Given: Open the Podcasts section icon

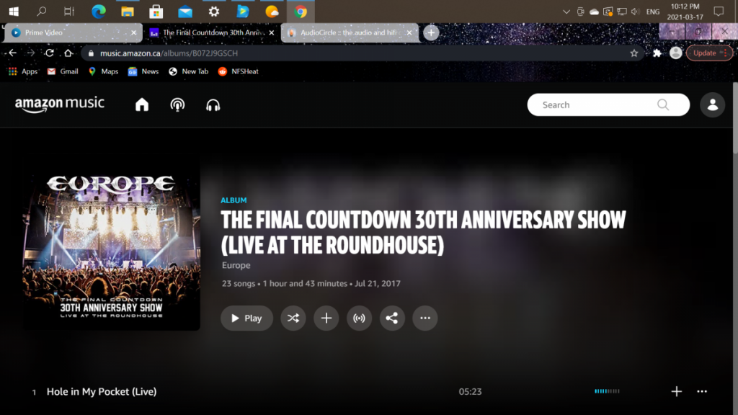Looking at the screenshot, I should click(177, 104).
